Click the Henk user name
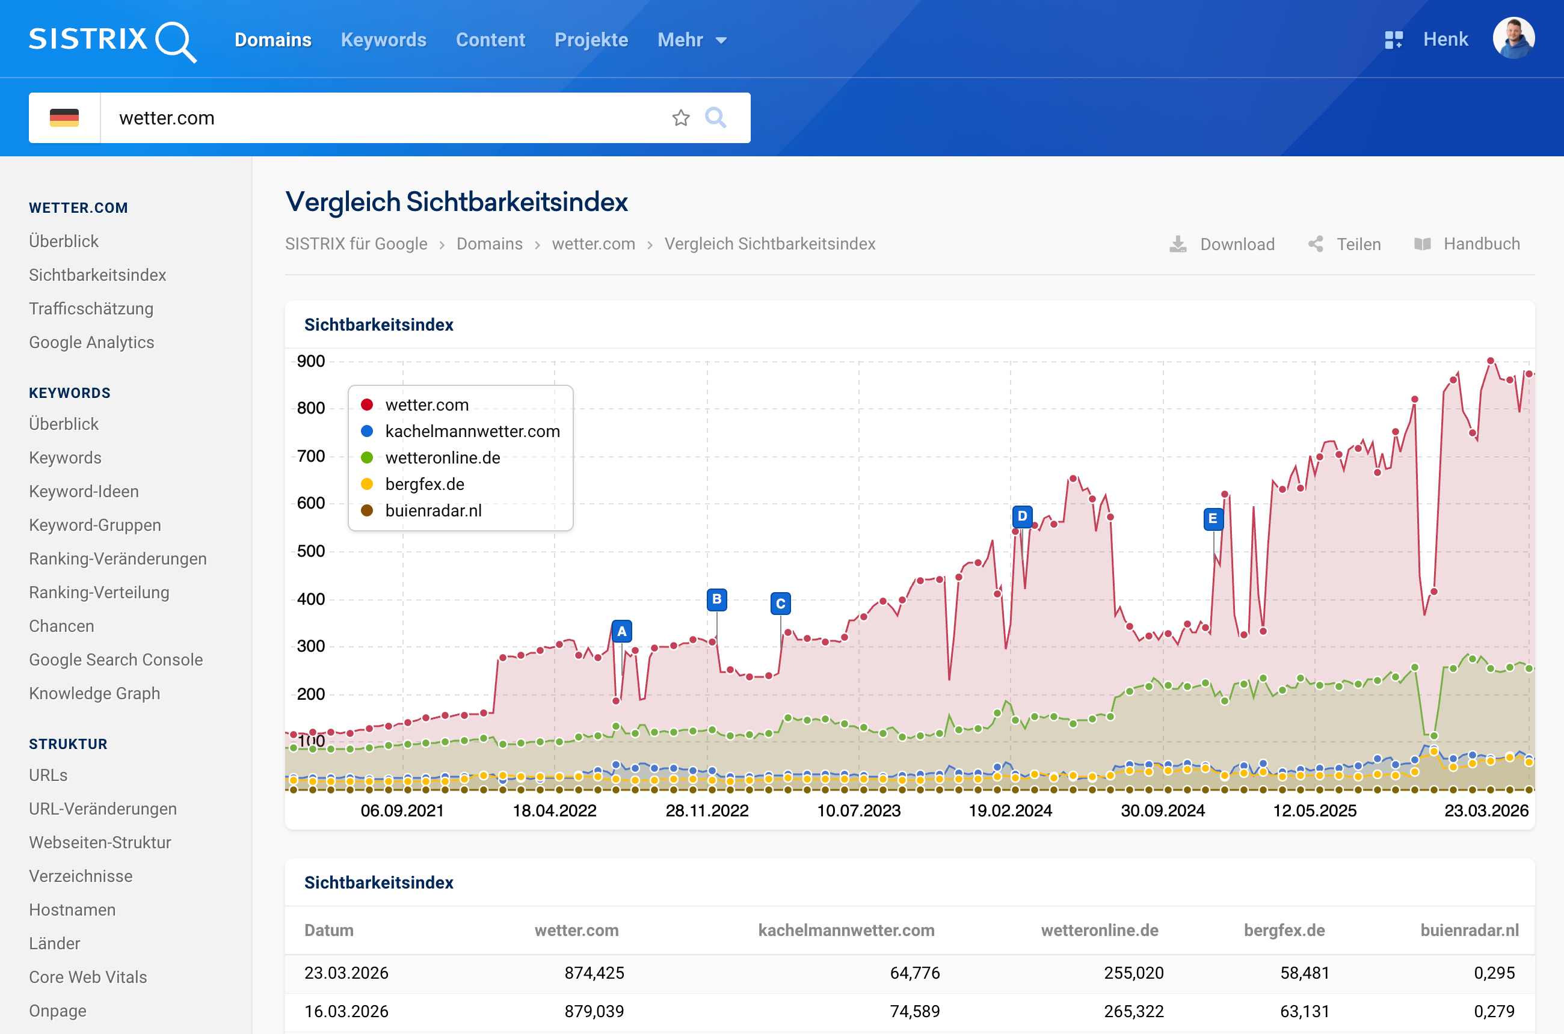 (x=1445, y=40)
